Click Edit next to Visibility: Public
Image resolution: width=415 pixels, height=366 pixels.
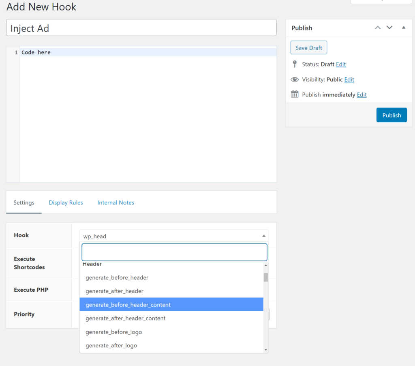point(349,79)
